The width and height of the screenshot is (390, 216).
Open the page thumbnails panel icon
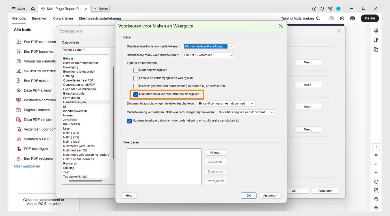click(376, 49)
